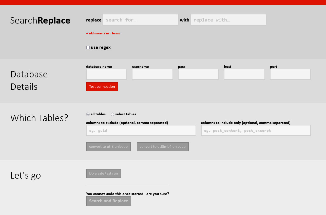
Task: Click the 'Which Tables?' heading
Action: point(39,118)
